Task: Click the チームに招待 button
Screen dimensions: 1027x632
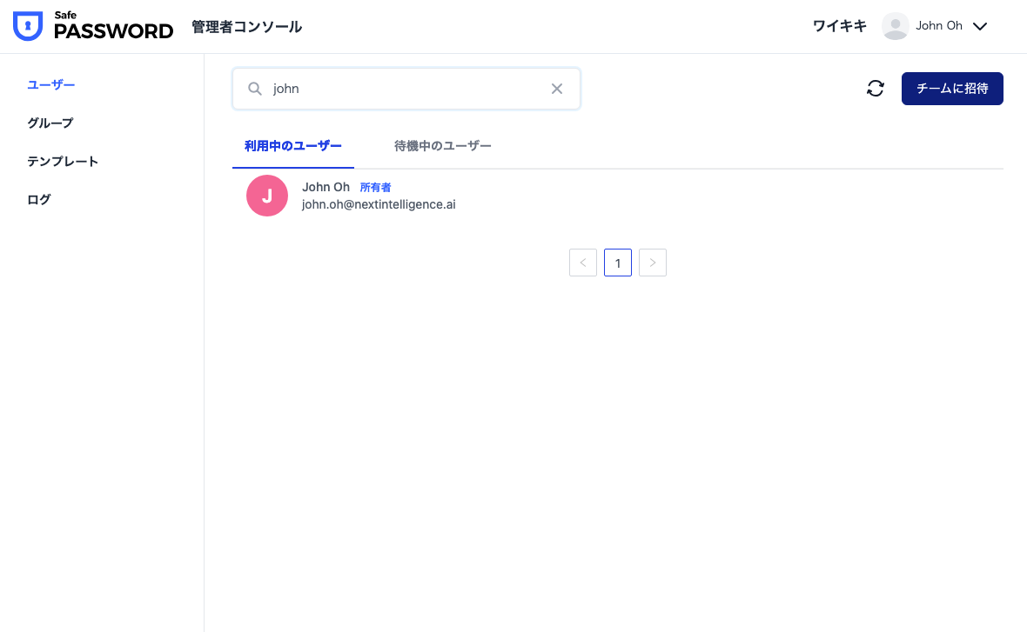Action: tap(952, 89)
